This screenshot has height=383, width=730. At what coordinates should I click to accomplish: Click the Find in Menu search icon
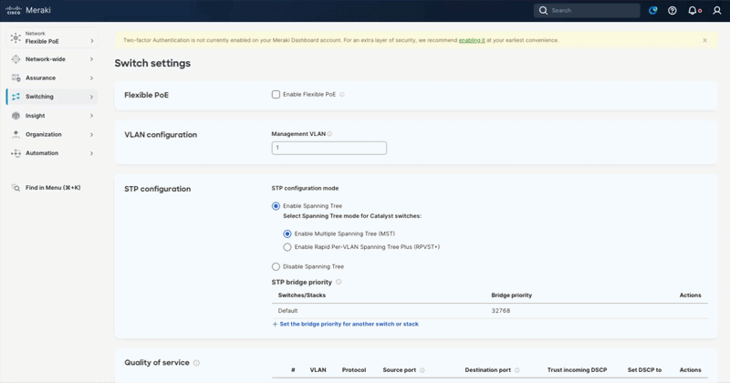pyautogui.click(x=16, y=188)
